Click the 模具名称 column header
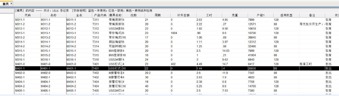Viewport: 339px width, 96px height. pos(116,15)
